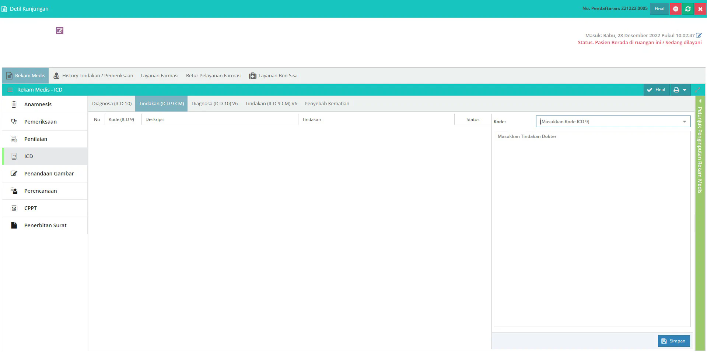Viewport: 707px width, 352px height.
Task: Open the Penyebab Kematian tab
Action: pos(327,104)
